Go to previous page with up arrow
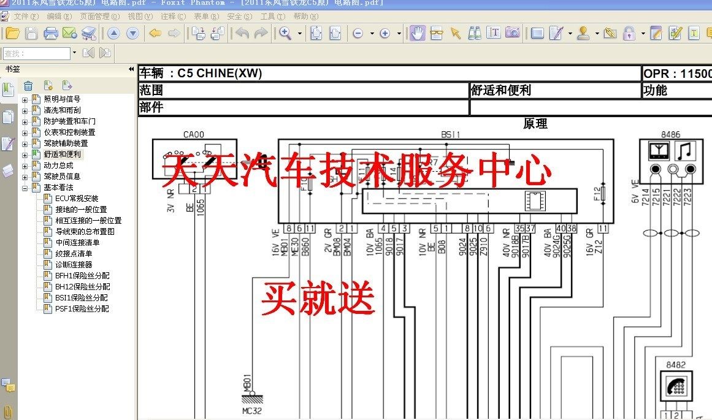This screenshot has width=712, height=420. [113, 33]
